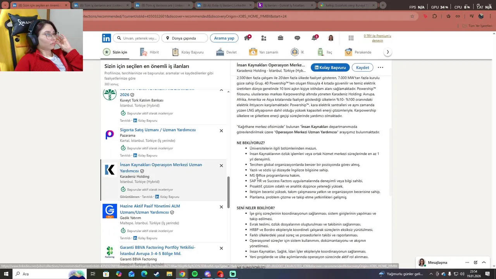This screenshot has width=496, height=279.
Task: Open the Task View taskbar icon
Action: click(93, 274)
